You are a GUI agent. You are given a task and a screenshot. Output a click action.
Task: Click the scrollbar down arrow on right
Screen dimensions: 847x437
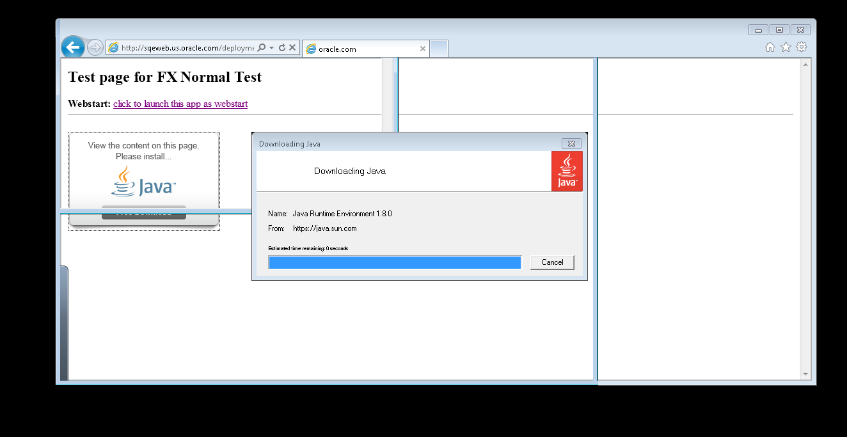805,374
